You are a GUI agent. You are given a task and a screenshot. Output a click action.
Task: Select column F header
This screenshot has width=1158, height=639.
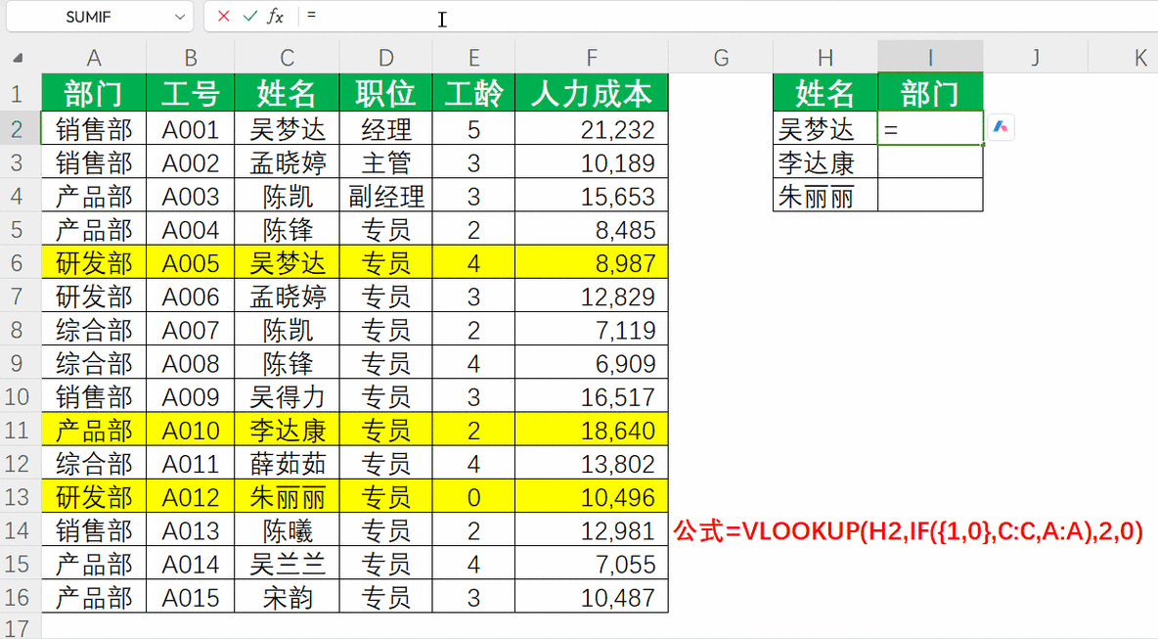(x=592, y=58)
